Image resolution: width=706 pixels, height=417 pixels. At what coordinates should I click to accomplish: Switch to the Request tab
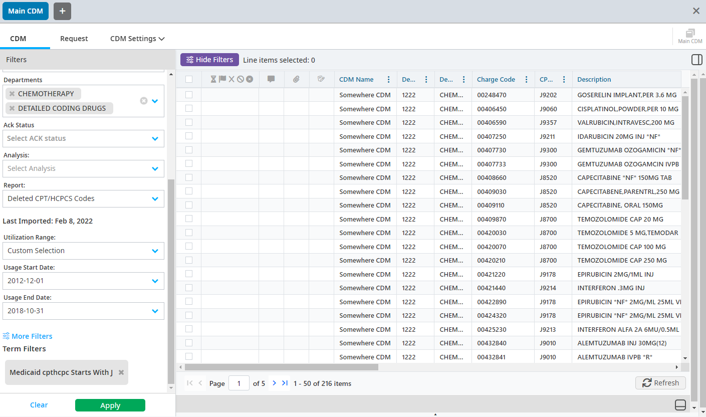point(74,39)
